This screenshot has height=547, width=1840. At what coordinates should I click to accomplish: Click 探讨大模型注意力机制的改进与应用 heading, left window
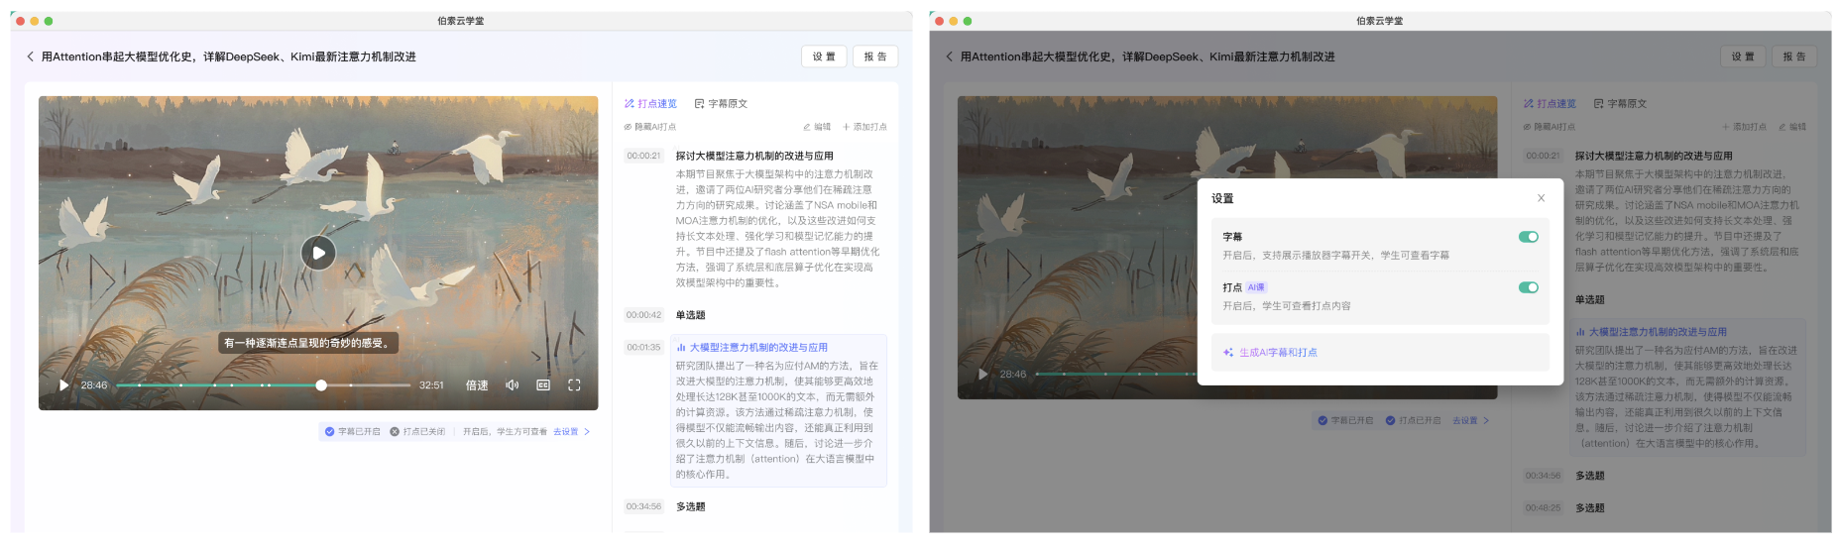point(754,156)
